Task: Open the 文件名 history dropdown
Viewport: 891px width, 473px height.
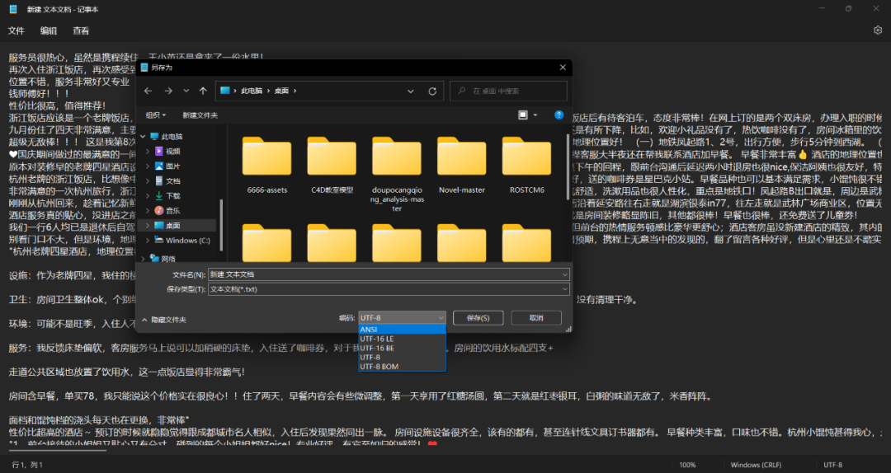Action: (564, 274)
